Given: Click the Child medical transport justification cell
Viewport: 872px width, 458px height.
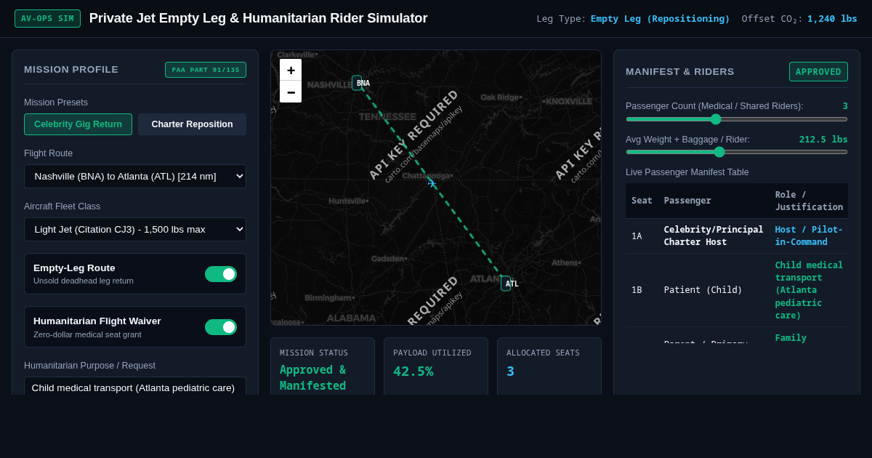Looking at the screenshot, I should point(809,290).
